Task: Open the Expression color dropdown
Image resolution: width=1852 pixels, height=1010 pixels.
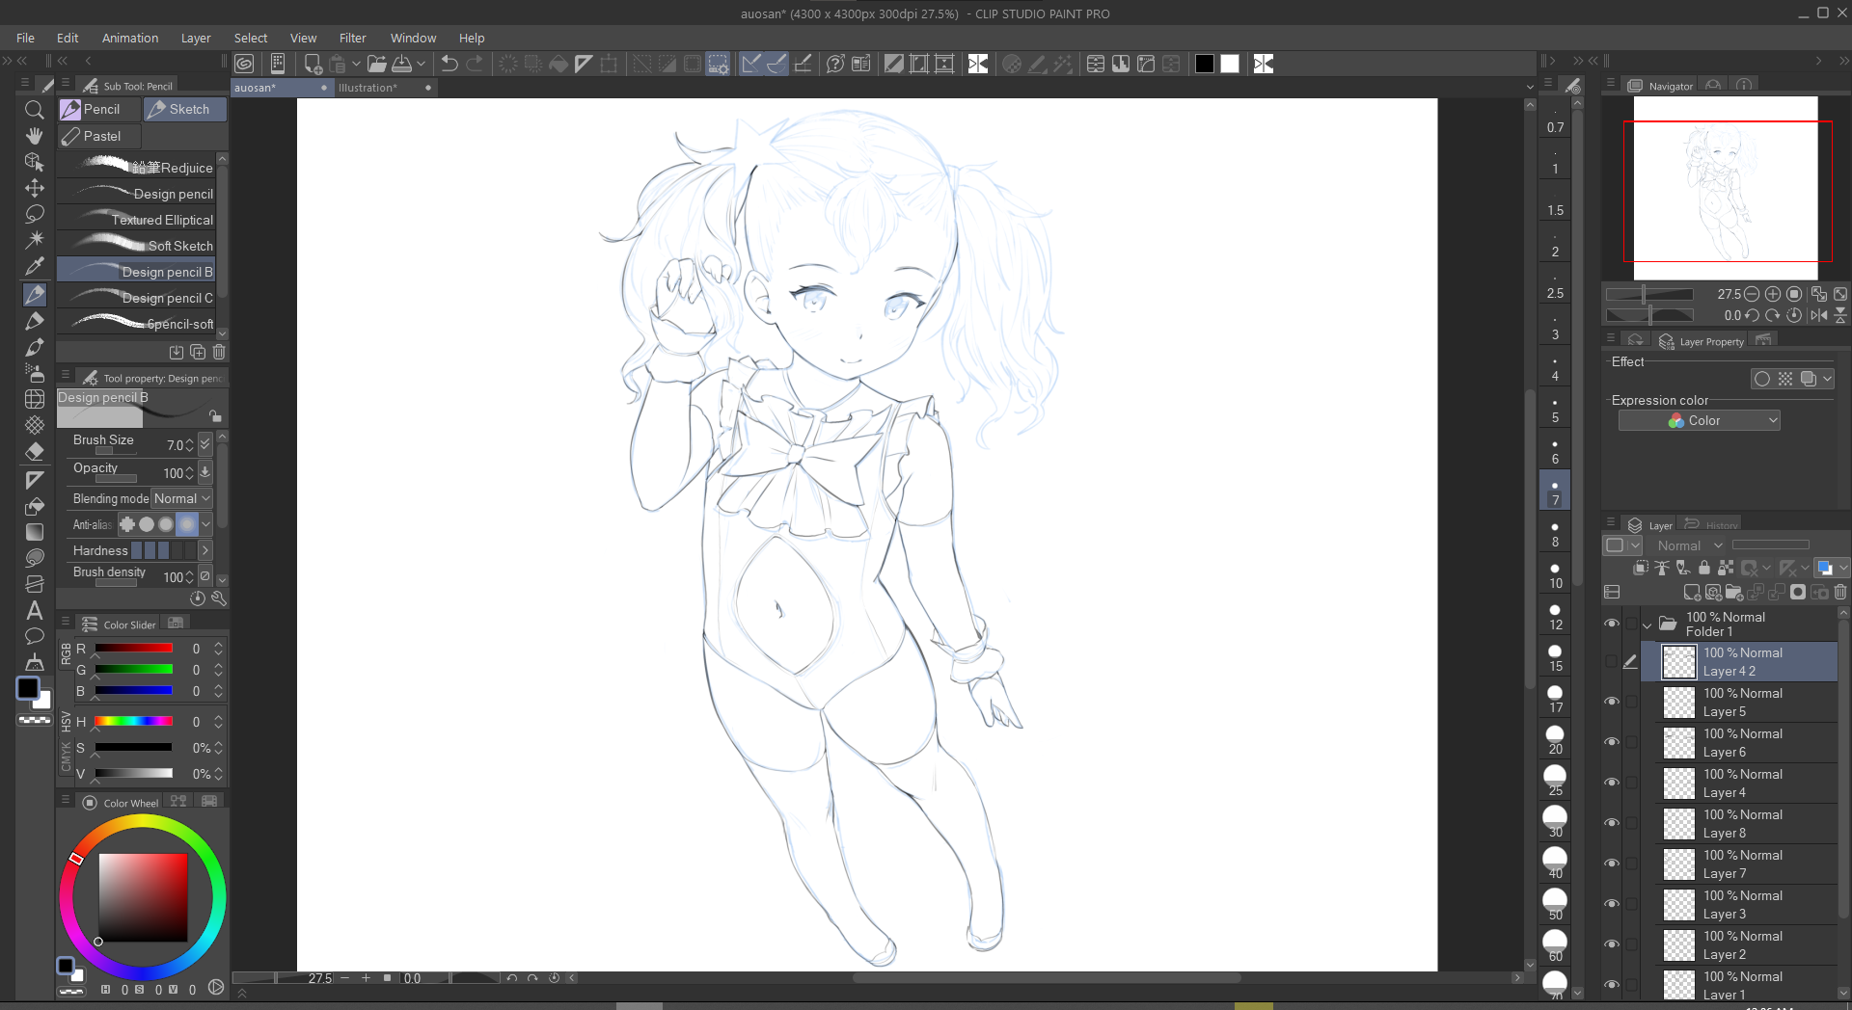Action: (1699, 420)
